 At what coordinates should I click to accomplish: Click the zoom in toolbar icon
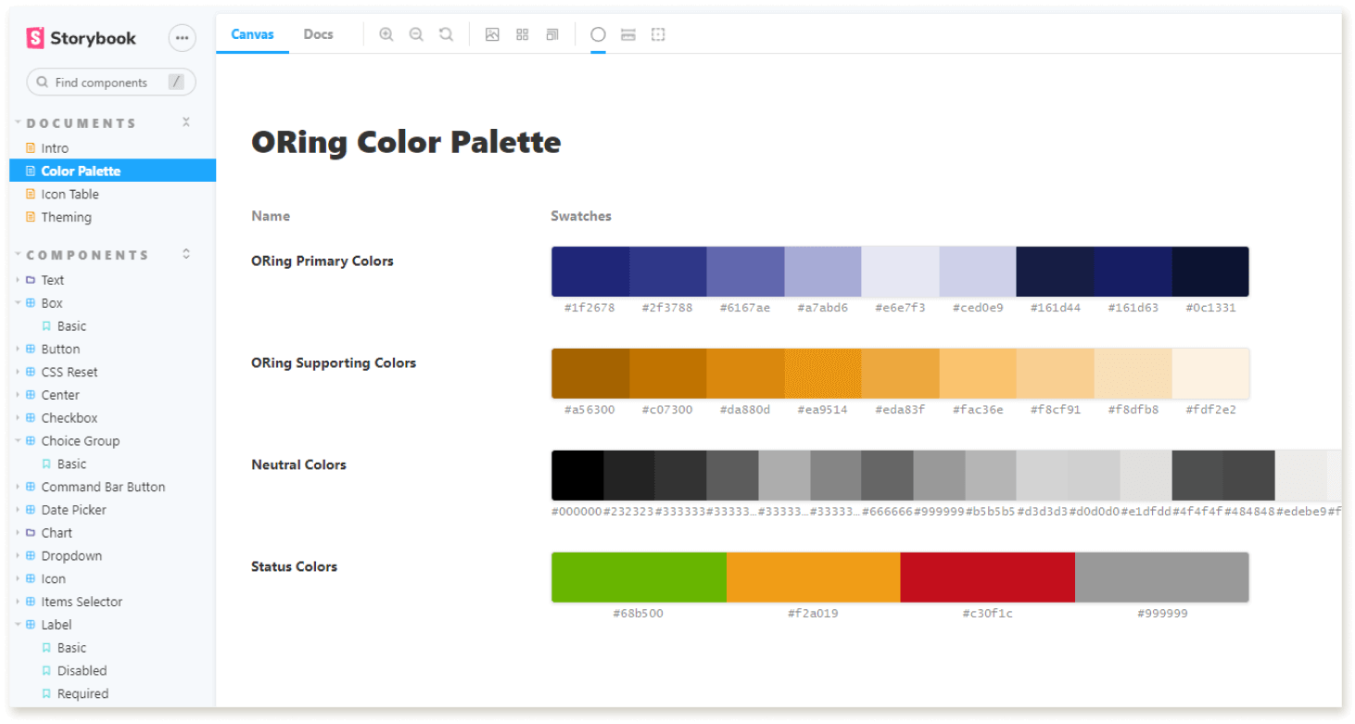click(386, 34)
